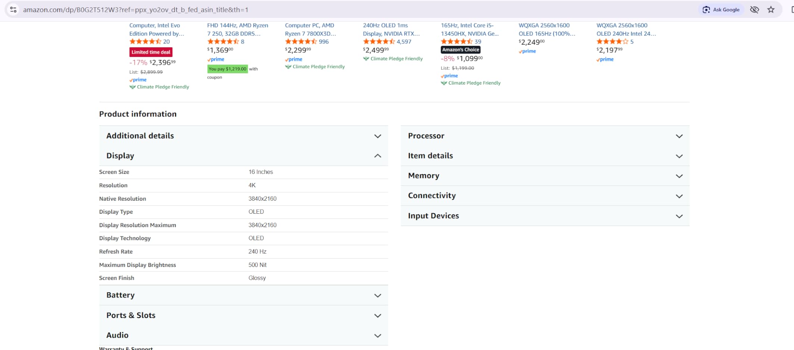Image resolution: width=794 pixels, height=350 pixels.
Task: Open the AMD Ryzen 7 7800X3D computer link
Action: pyautogui.click(x=311, y=29)
